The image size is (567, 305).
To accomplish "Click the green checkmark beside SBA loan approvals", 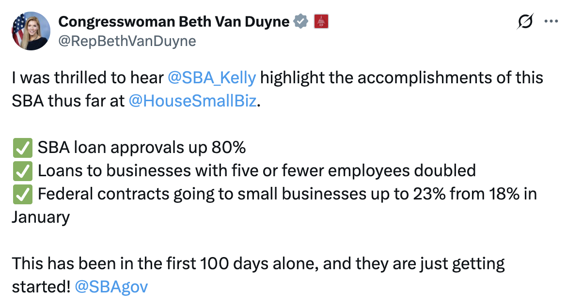I will point(22,148).
